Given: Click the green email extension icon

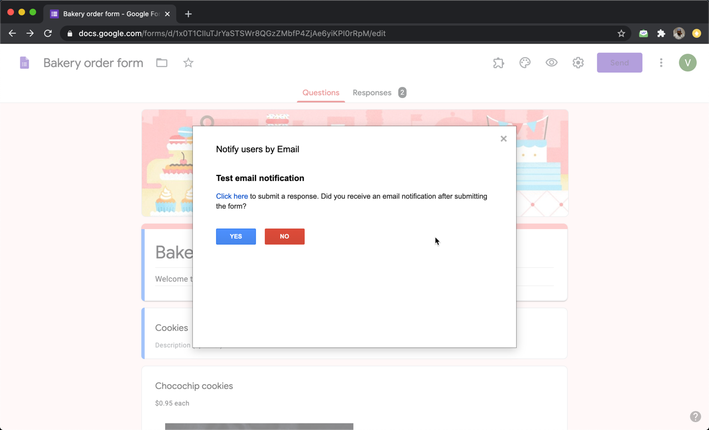Looking at the screenshot, I should pyautogui.click(x=643, y=33).
